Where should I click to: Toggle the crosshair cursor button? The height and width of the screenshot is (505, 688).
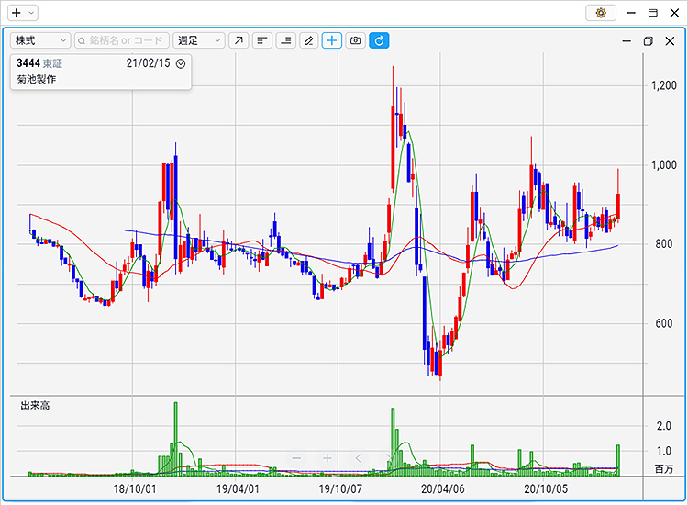[x=332, y=40]
